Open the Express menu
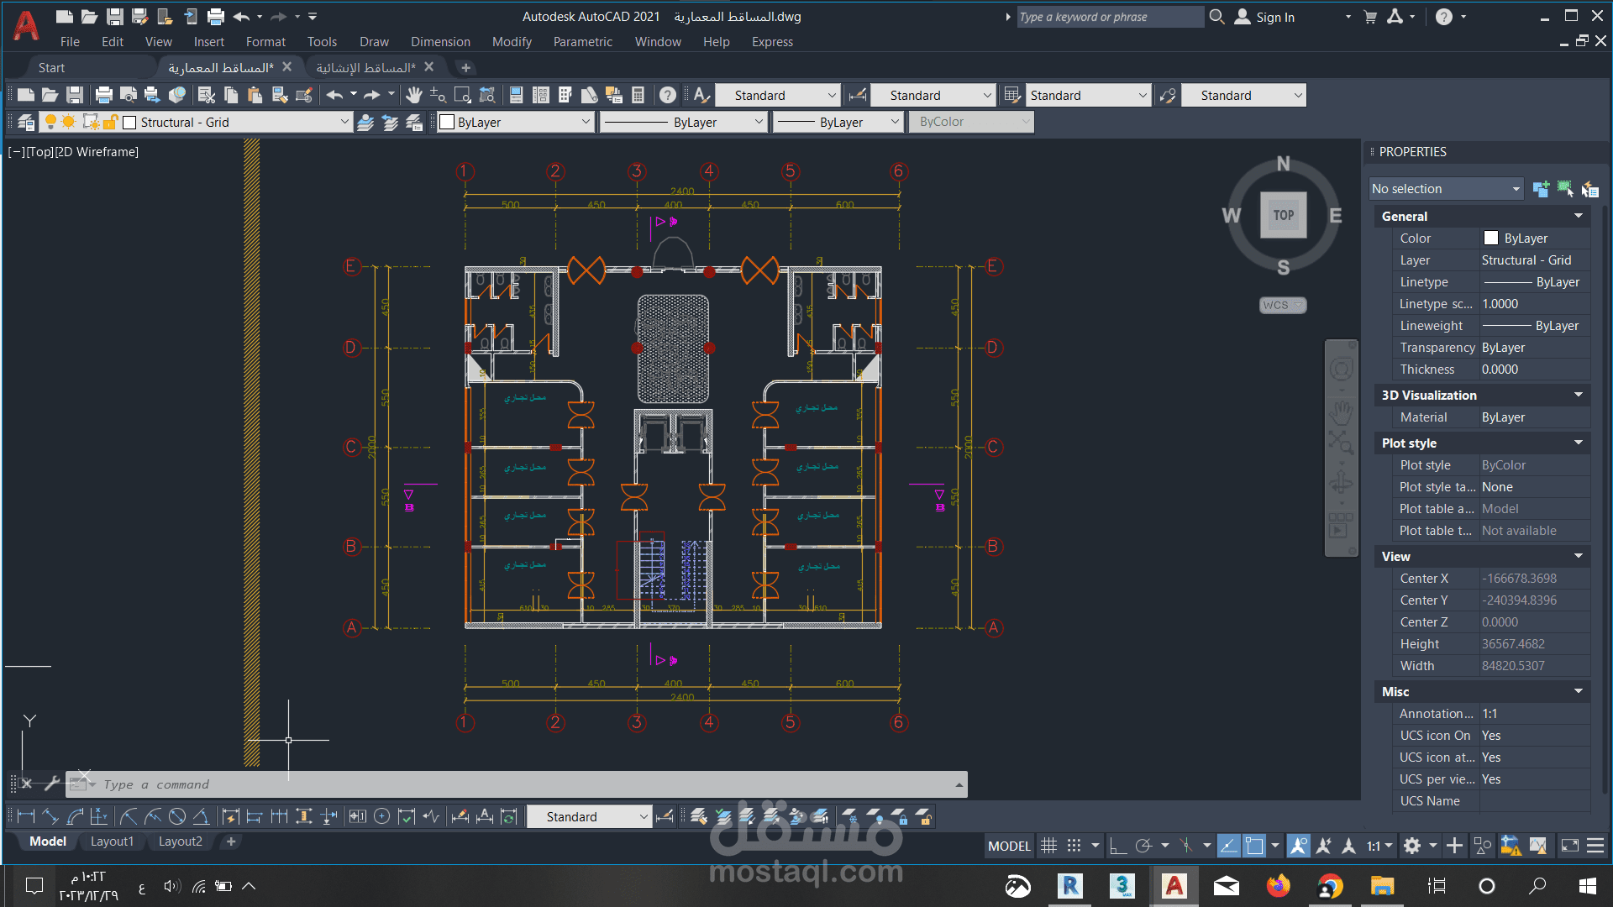This screenshot has width=1613, height=907. [x=772, y=42]
